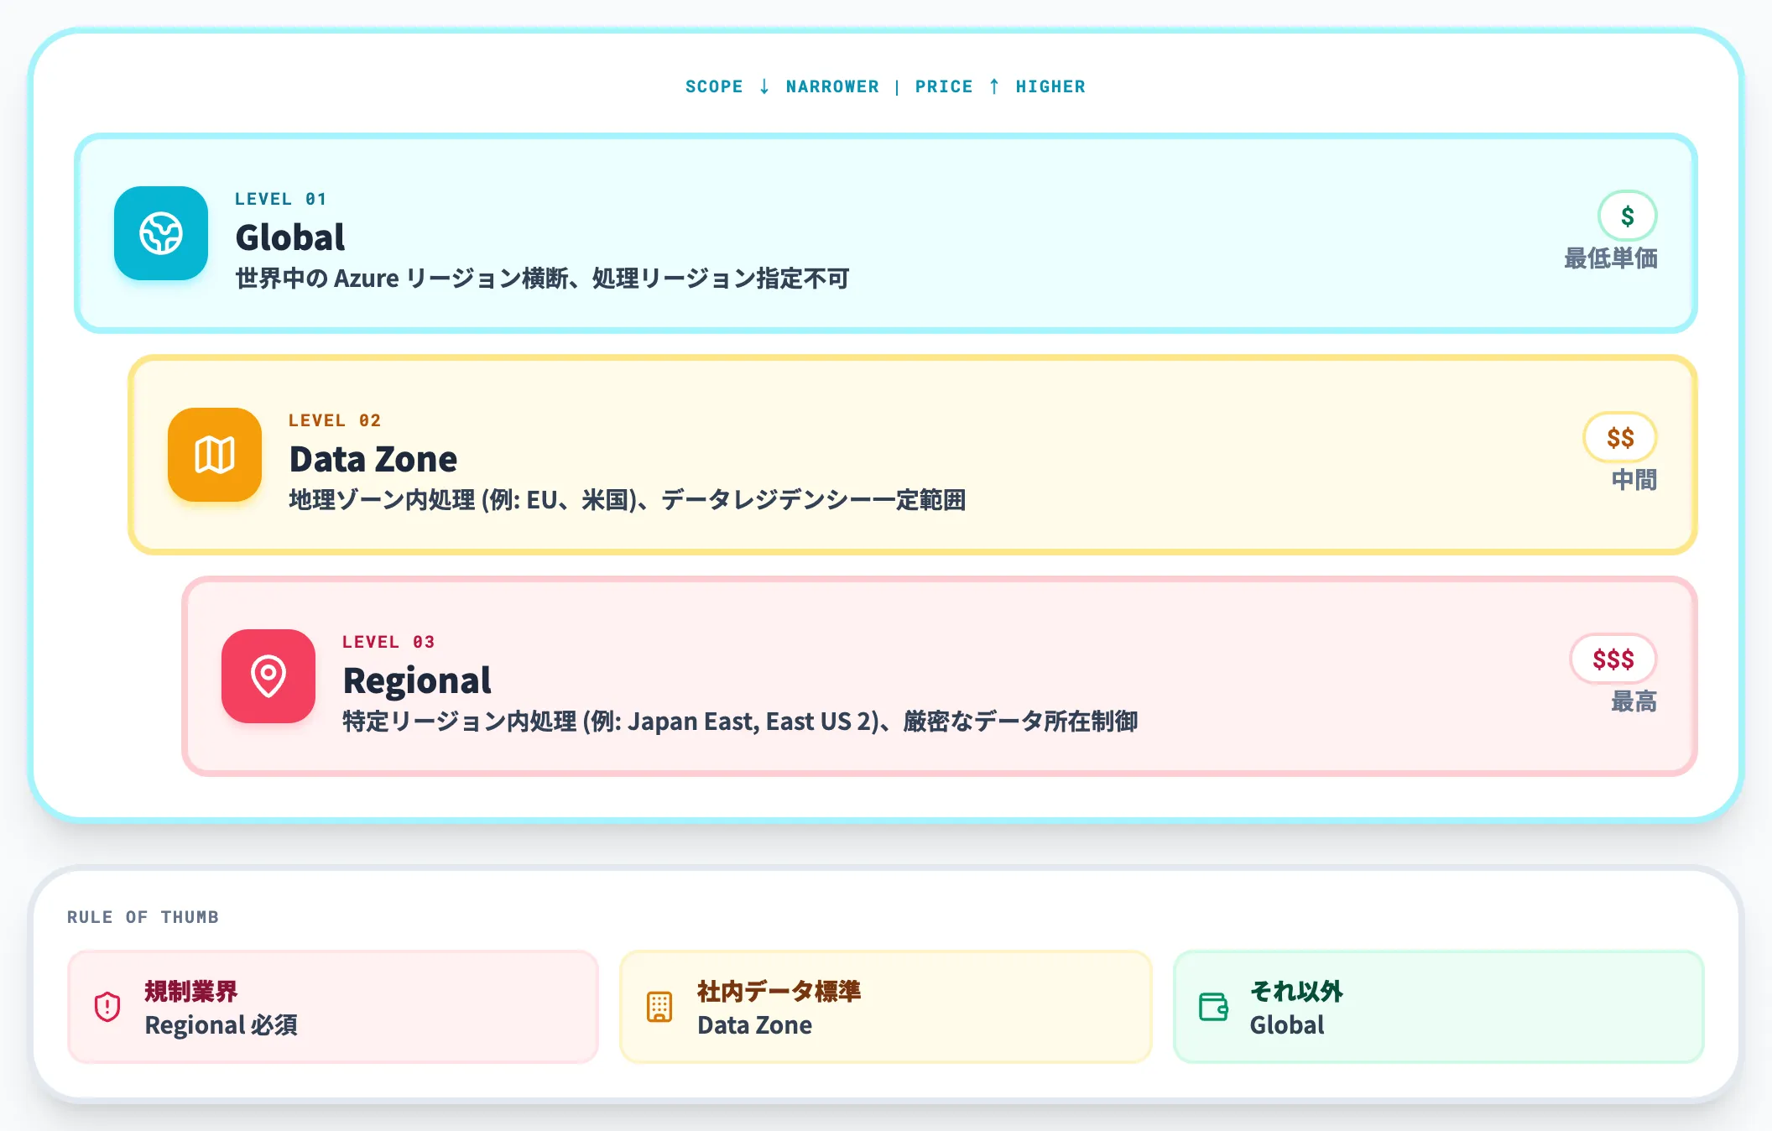
Task: Click the LEVEL 02 label
Action: [x=335, y=420]
